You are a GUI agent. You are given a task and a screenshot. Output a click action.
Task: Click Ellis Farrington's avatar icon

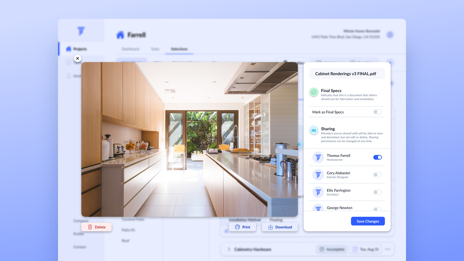click(x=318, y=192)
